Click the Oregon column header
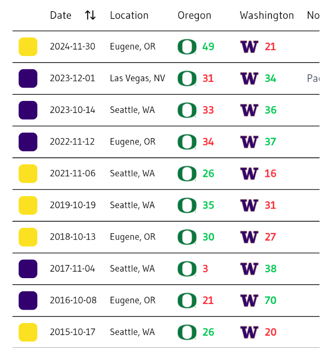This screenshot has height=348, width=332. pyautogui.click(x=194, y=16)
